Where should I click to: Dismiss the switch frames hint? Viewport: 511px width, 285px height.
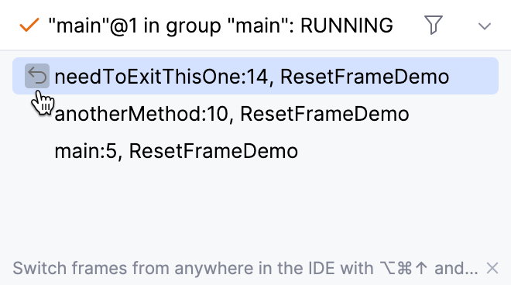pos(492,269)
